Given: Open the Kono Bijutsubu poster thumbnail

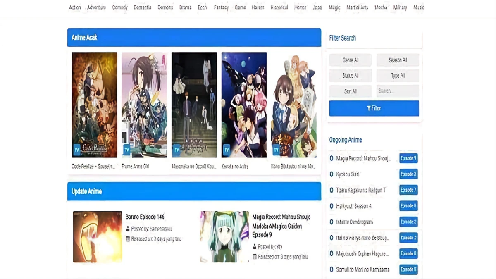Looking at the screenshot, I should (294, 105).
